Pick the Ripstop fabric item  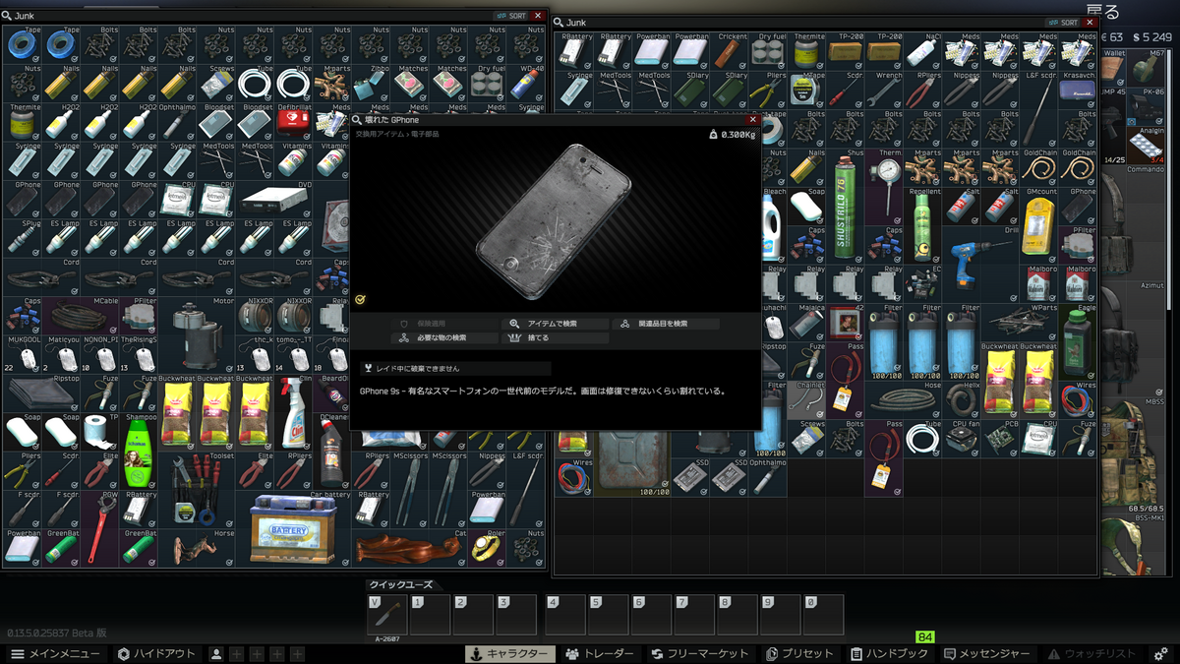click(x=41, y=392)
